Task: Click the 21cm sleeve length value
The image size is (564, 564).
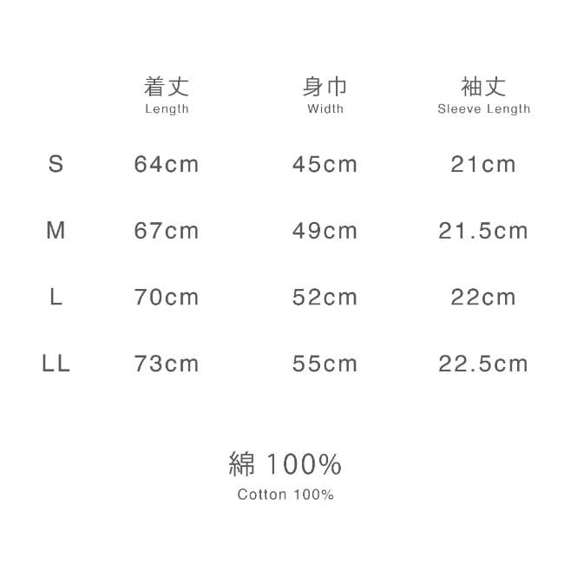Action: coord(483,164)
